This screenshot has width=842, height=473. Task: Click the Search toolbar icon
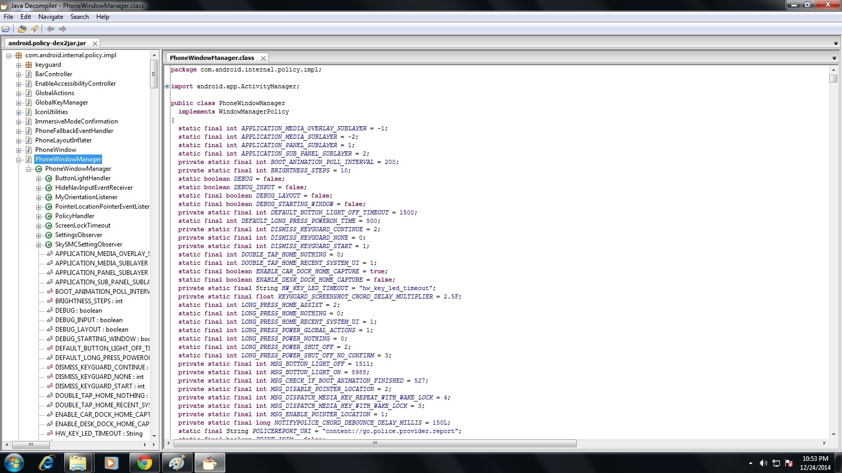pos(34,29)
